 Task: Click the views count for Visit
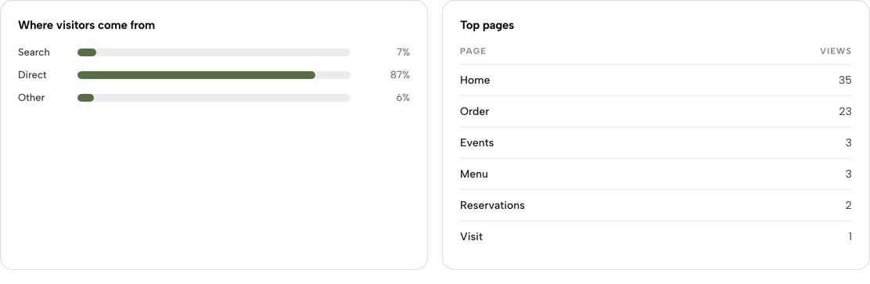click(850, 236)
